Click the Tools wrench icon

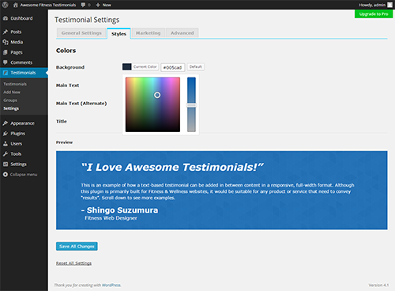tap(6, 154)
